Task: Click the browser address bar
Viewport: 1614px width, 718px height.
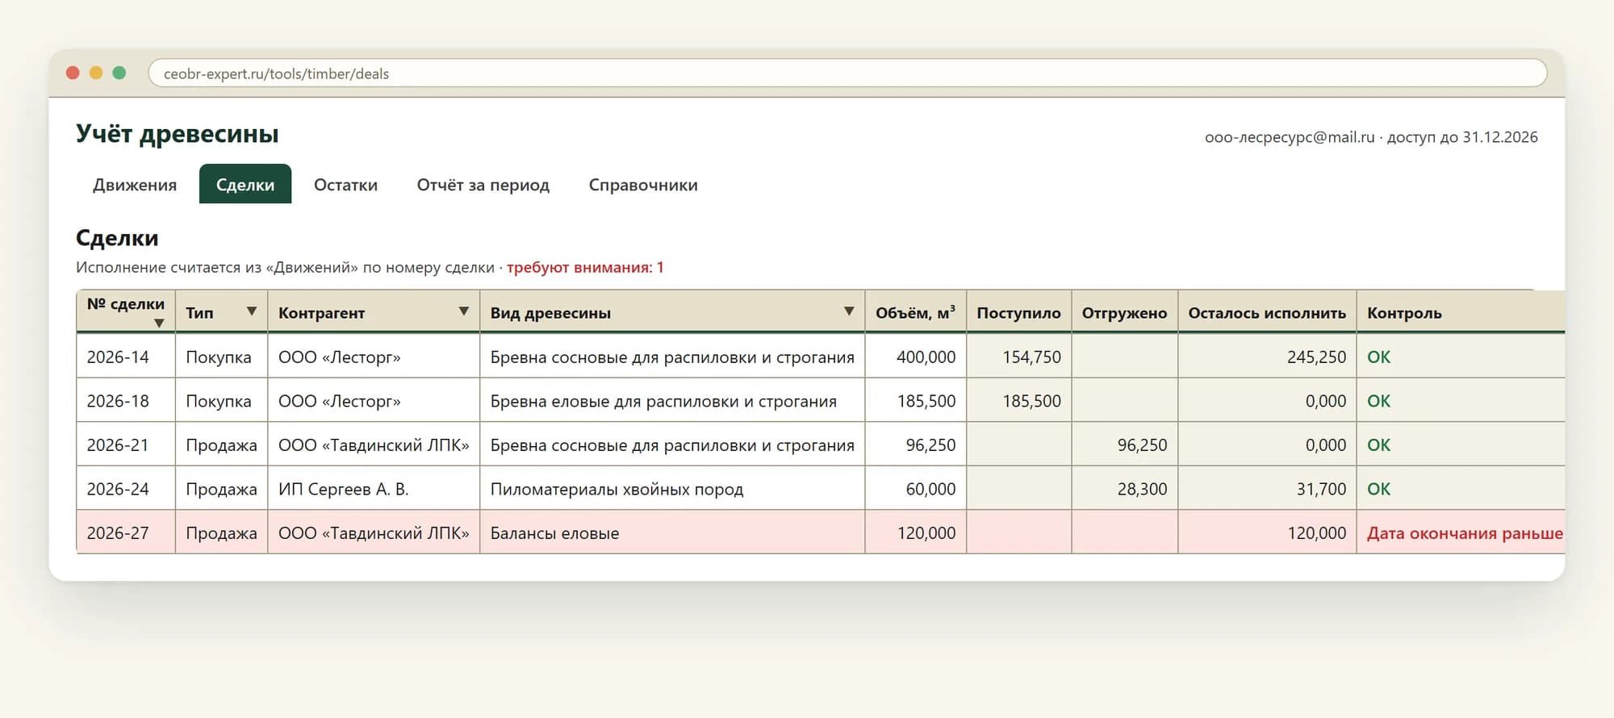Action: click(x=847, y=73)
